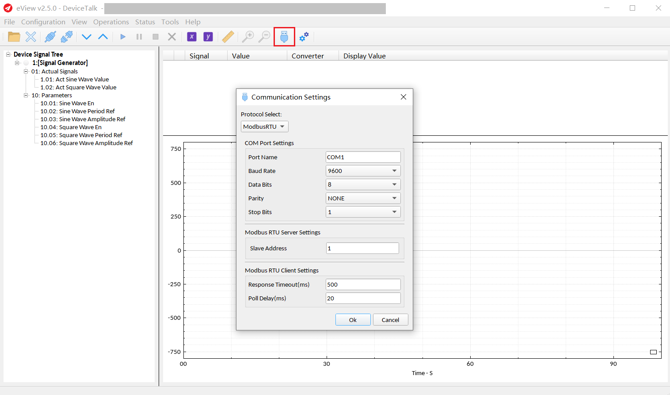Click the Display Value column header

tap(365, 56)
